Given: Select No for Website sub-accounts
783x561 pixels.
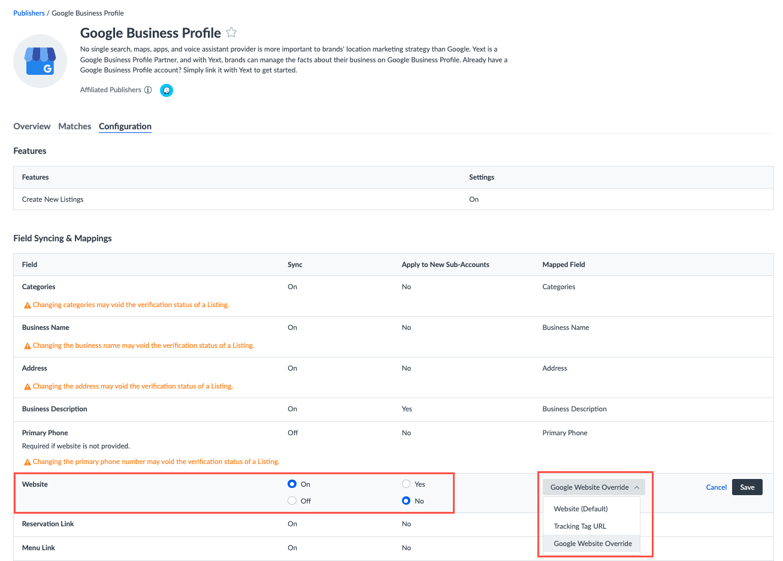Looking at the screenshot, I should (406, 501).
